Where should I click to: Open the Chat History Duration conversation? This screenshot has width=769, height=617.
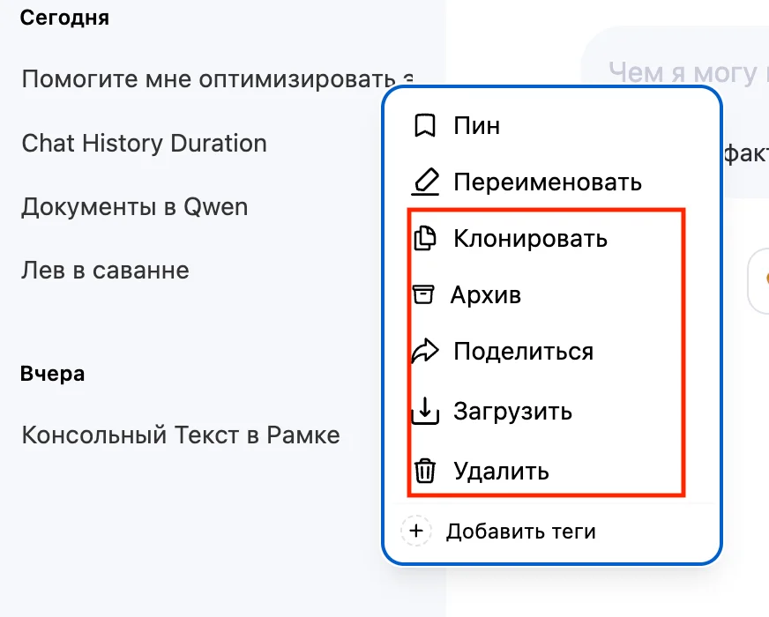coord(144,143)
